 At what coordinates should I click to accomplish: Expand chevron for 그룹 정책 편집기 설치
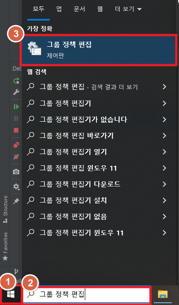point(165,200)
